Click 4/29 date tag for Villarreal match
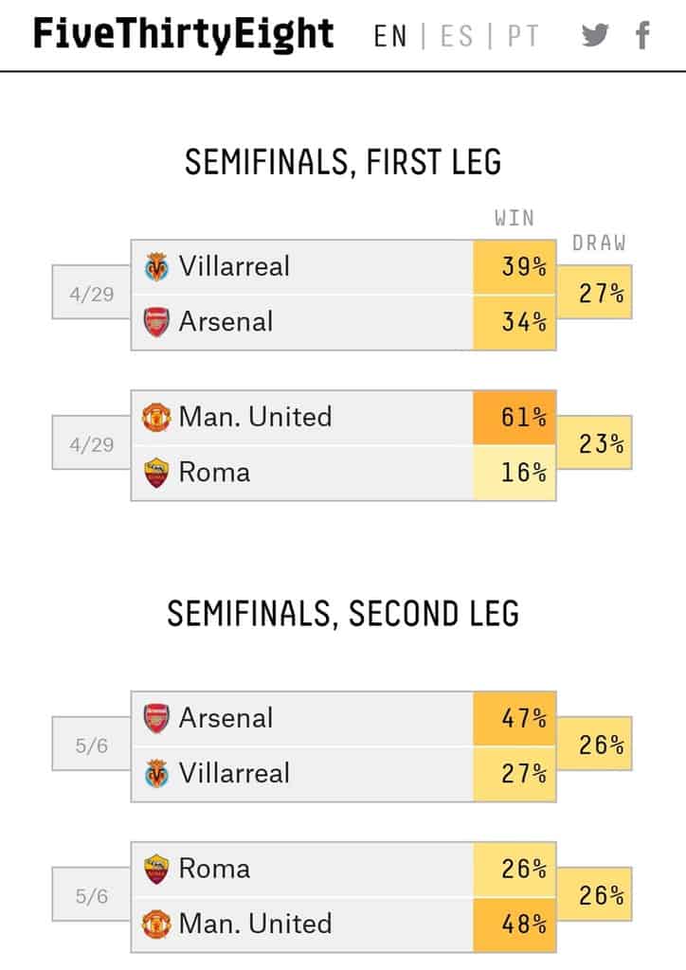686x970 pixels. 91,294
